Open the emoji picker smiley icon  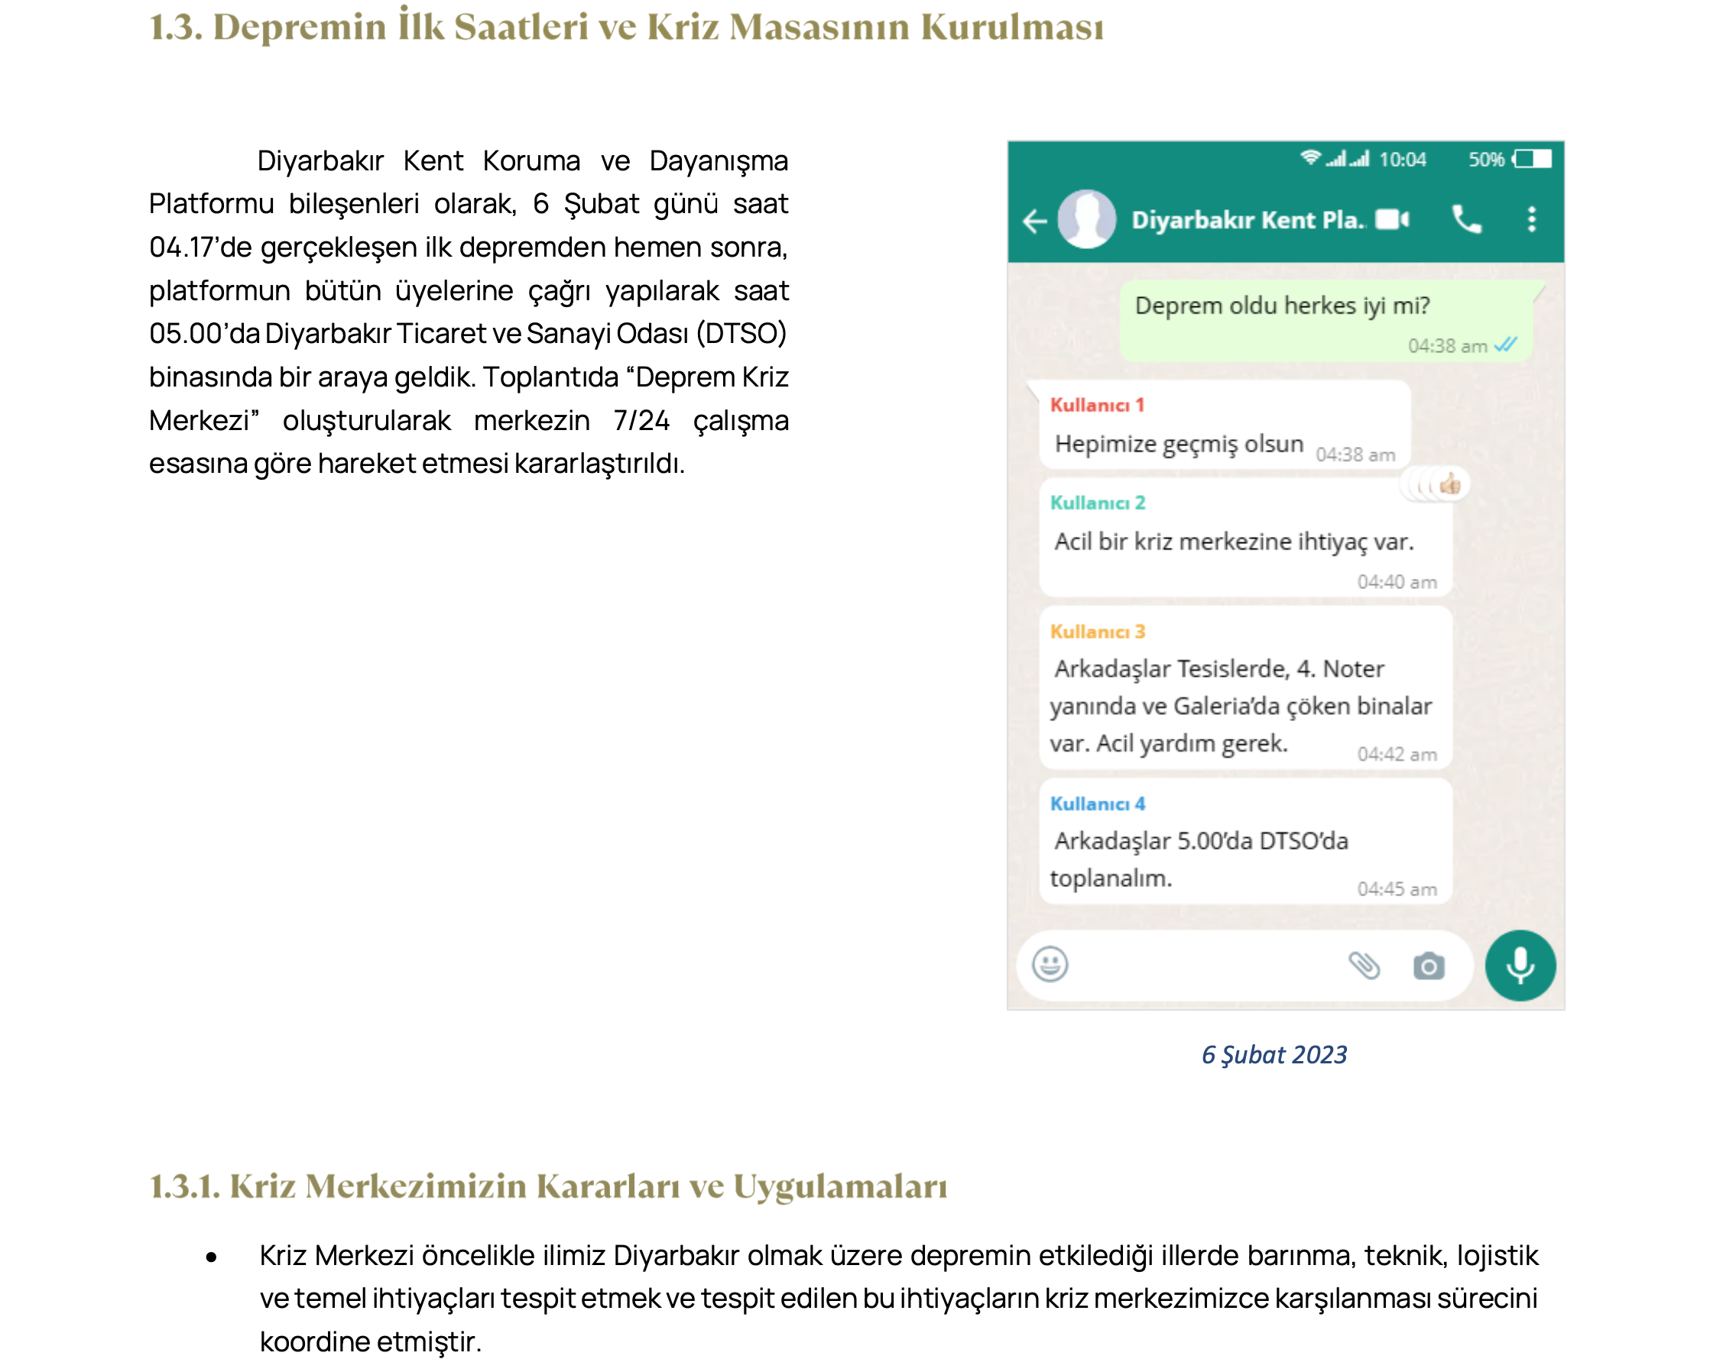[1050, 964]
